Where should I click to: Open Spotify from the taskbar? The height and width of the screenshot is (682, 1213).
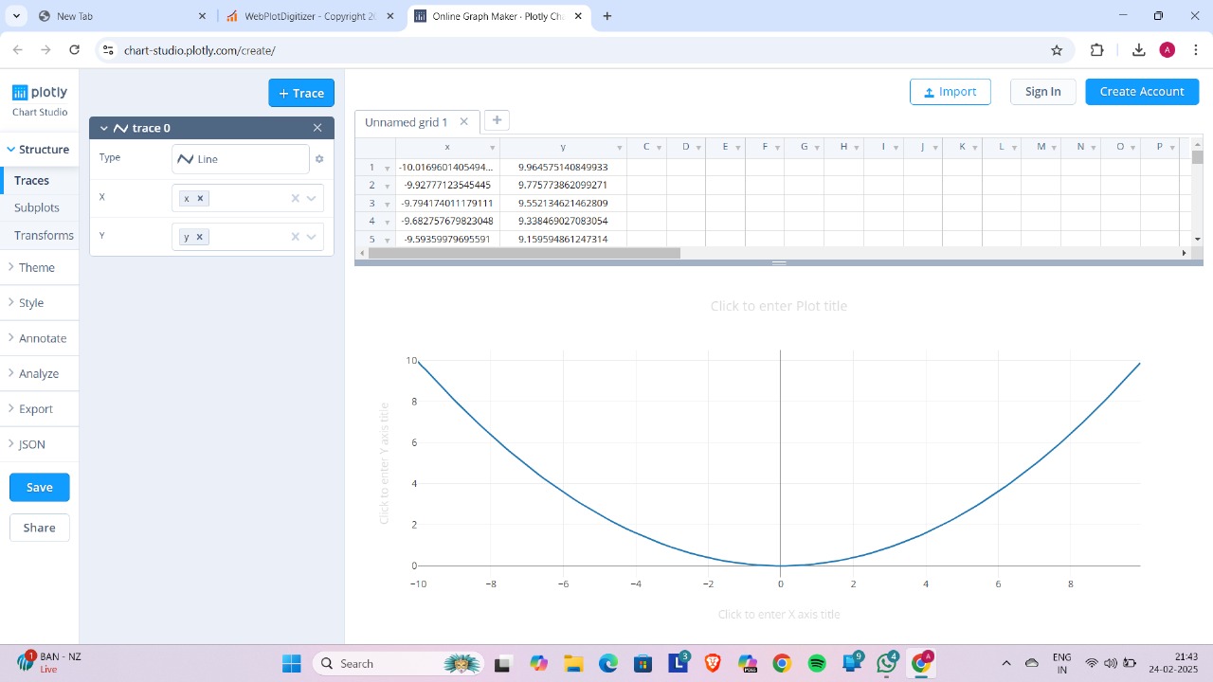(x=817, y=663)
